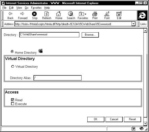Stop page loading with the Stop icon
The height and width of the screenshot is (132, 149).
coord(34,14)
